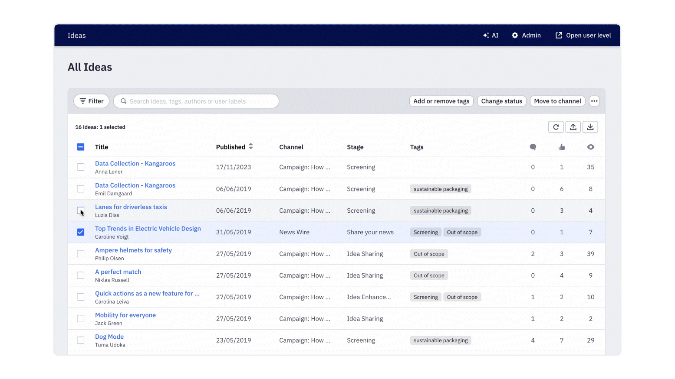
Task: Toggle the select-all header checkbox
Action: click(x=81, y=147)
